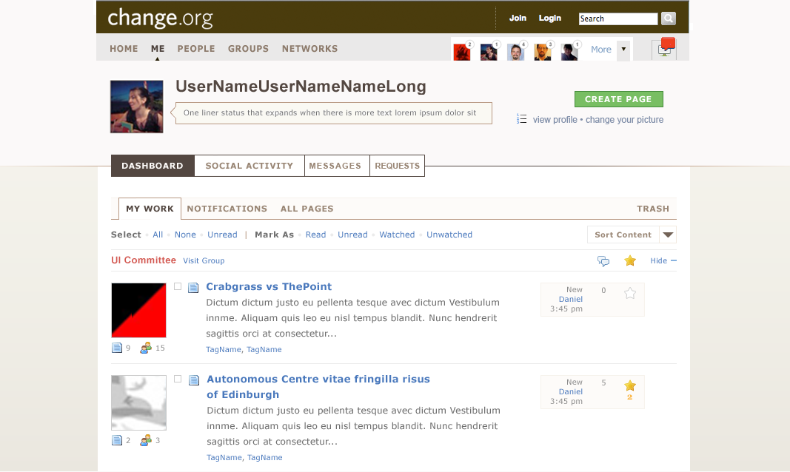The image size is (790, 472).
Task: Click the view profile link
Action: click(555, 120)
